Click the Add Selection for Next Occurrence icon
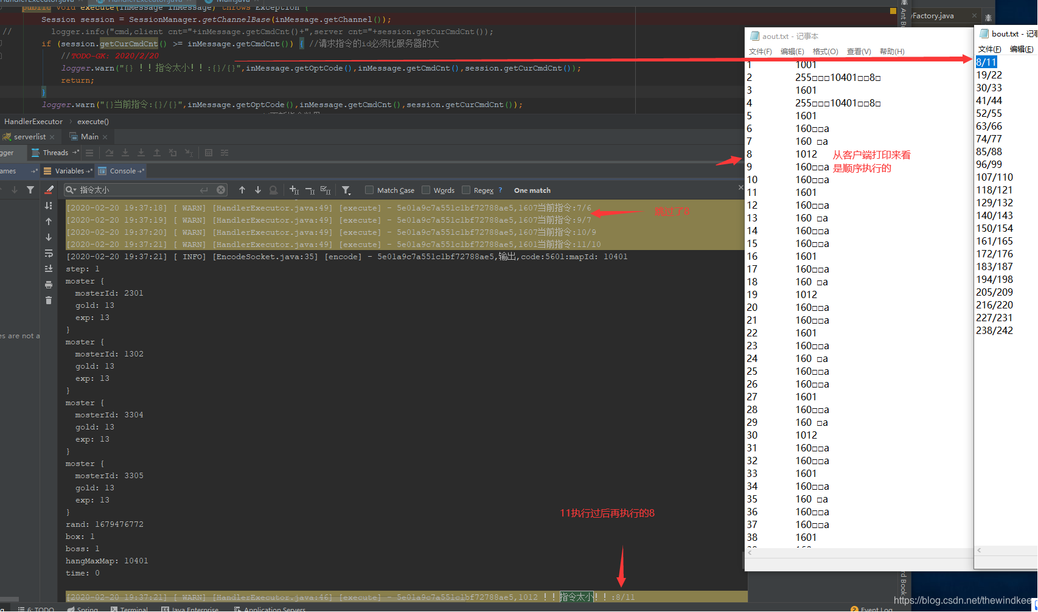Viewport: 1038px width, 612px height. [x=294, y=190]
